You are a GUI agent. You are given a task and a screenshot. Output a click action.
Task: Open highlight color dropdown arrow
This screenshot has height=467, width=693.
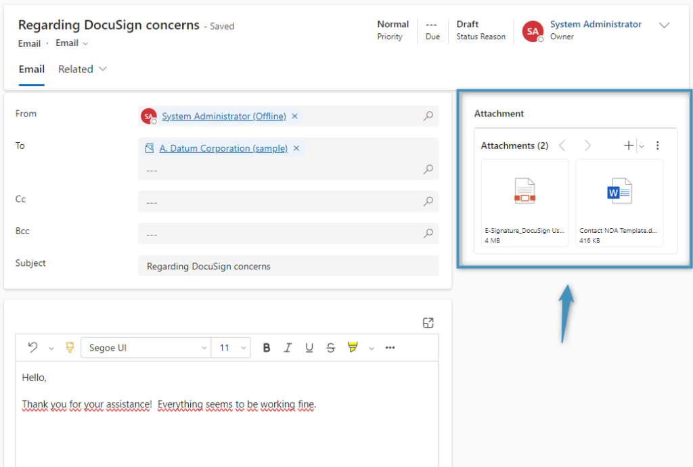point(372,348)
